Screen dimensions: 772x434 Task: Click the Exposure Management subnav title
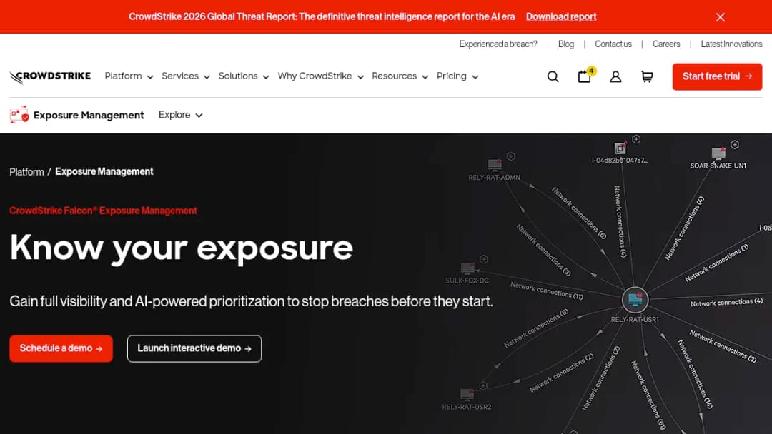click(89, 115)
